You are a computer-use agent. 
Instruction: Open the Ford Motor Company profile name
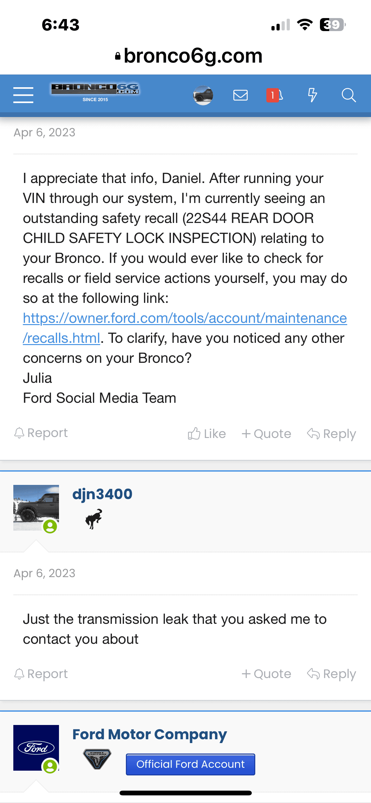(150, 734)
